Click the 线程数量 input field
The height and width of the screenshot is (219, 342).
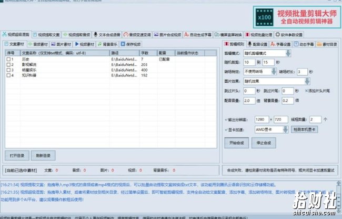[x=315, y=120]
